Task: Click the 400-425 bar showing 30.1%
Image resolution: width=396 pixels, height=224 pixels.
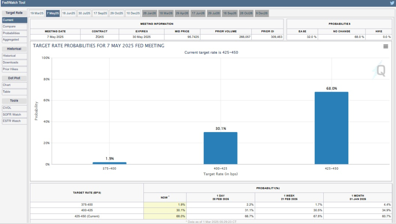Action: pos(220,148)
